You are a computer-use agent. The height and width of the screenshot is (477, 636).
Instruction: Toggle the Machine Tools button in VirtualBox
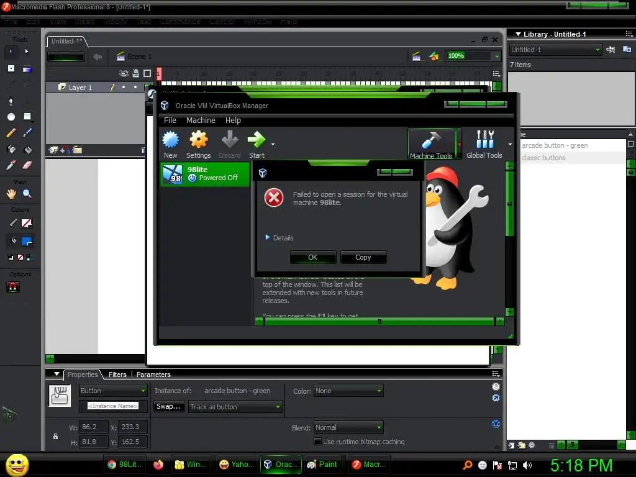[x=431, y=144]
